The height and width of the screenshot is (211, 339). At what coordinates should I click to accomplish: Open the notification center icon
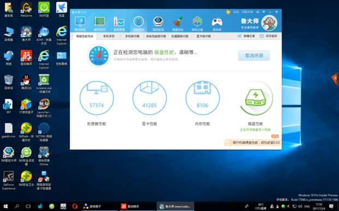331,207
